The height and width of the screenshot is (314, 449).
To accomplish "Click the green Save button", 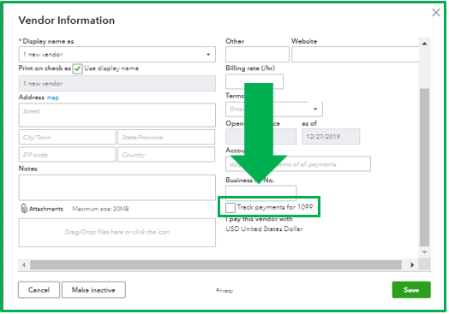I will (411, 290).
